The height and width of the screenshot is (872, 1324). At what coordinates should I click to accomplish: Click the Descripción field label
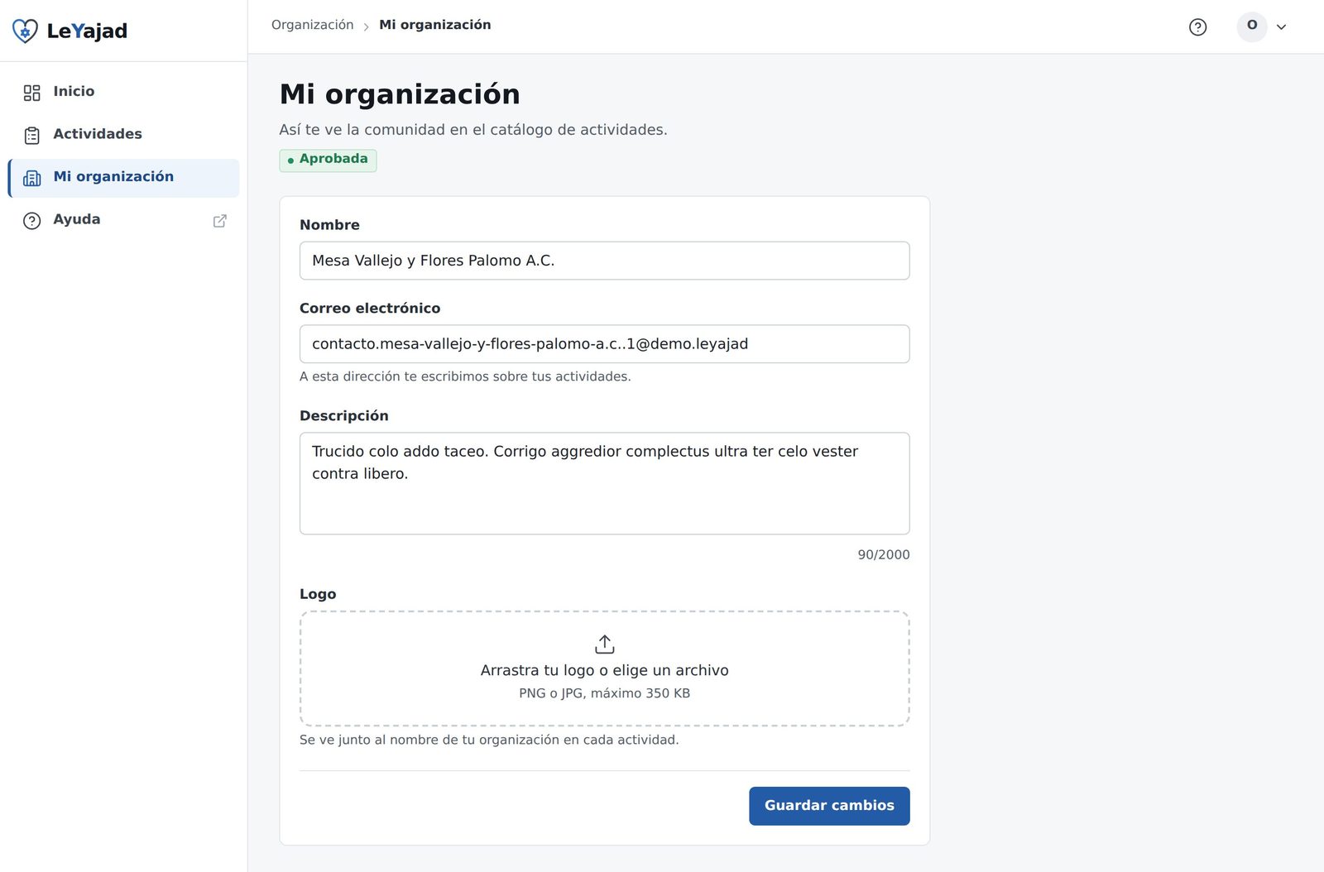tap(344, 416)
